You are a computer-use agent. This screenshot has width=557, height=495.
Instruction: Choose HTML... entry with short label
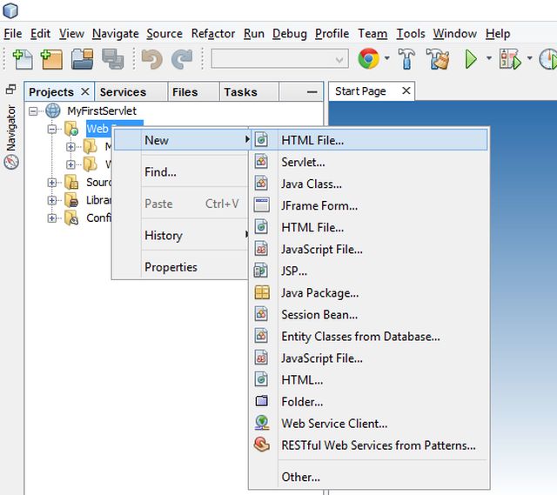coord(369,380)
